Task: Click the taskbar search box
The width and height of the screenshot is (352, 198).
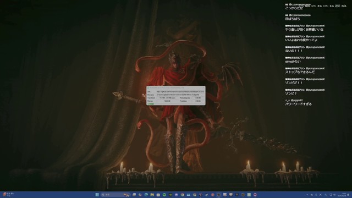Action: click(116, 195)
